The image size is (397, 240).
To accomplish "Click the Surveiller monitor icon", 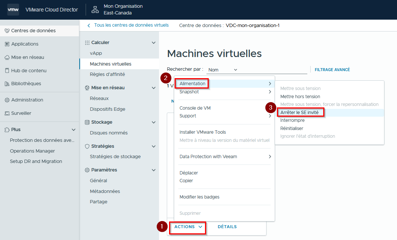I will tap(7, 113).
